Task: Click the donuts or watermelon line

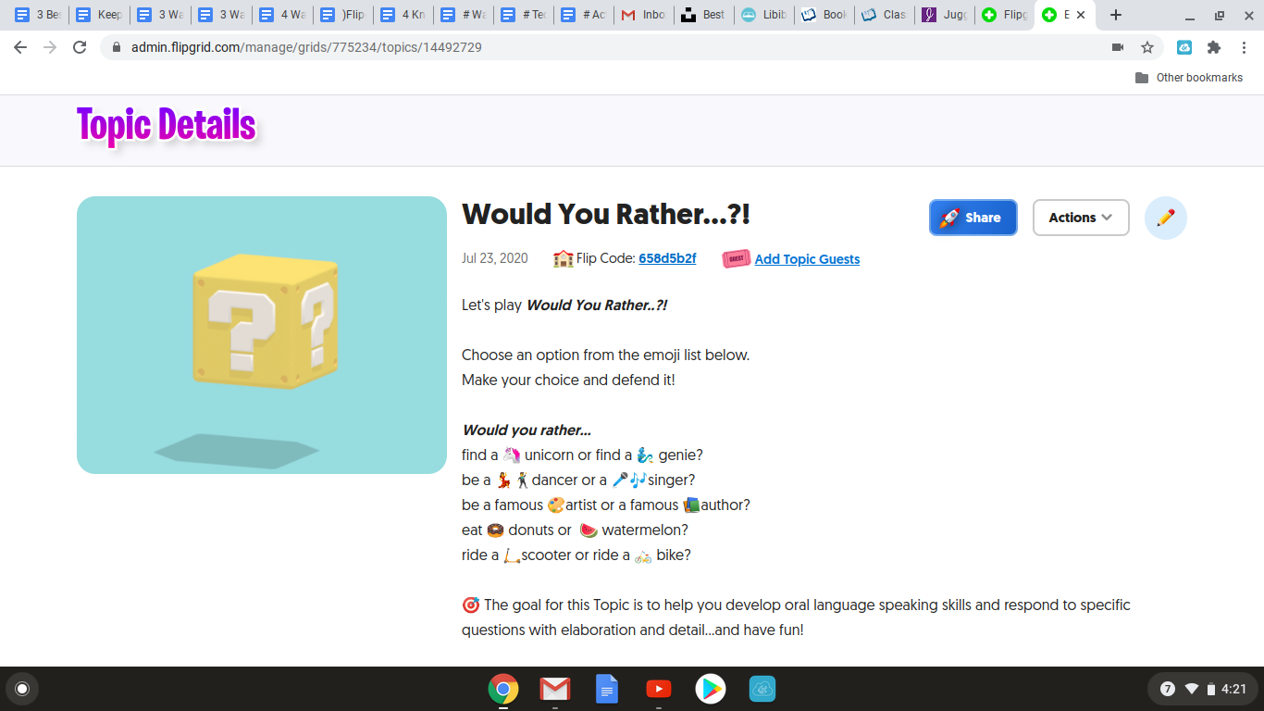Action: click(x=576, y=530)
